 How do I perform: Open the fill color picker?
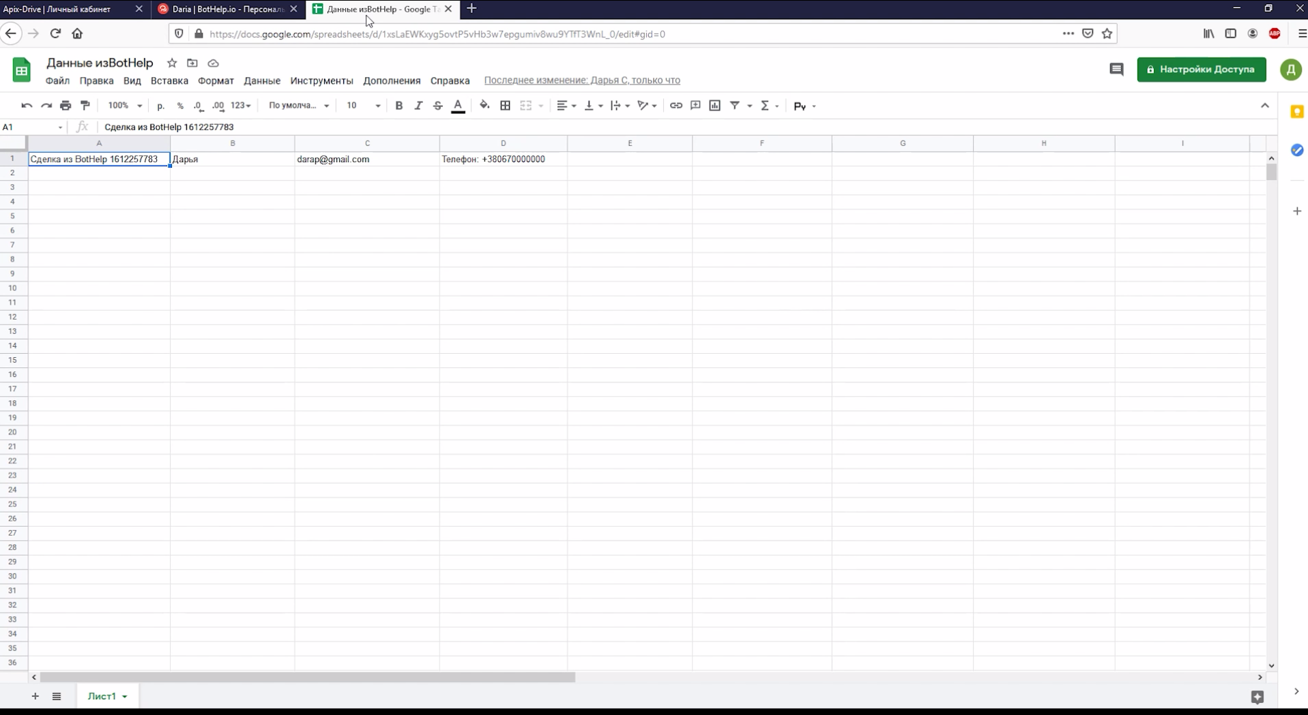pyautogui.click(x=484, y=106)
